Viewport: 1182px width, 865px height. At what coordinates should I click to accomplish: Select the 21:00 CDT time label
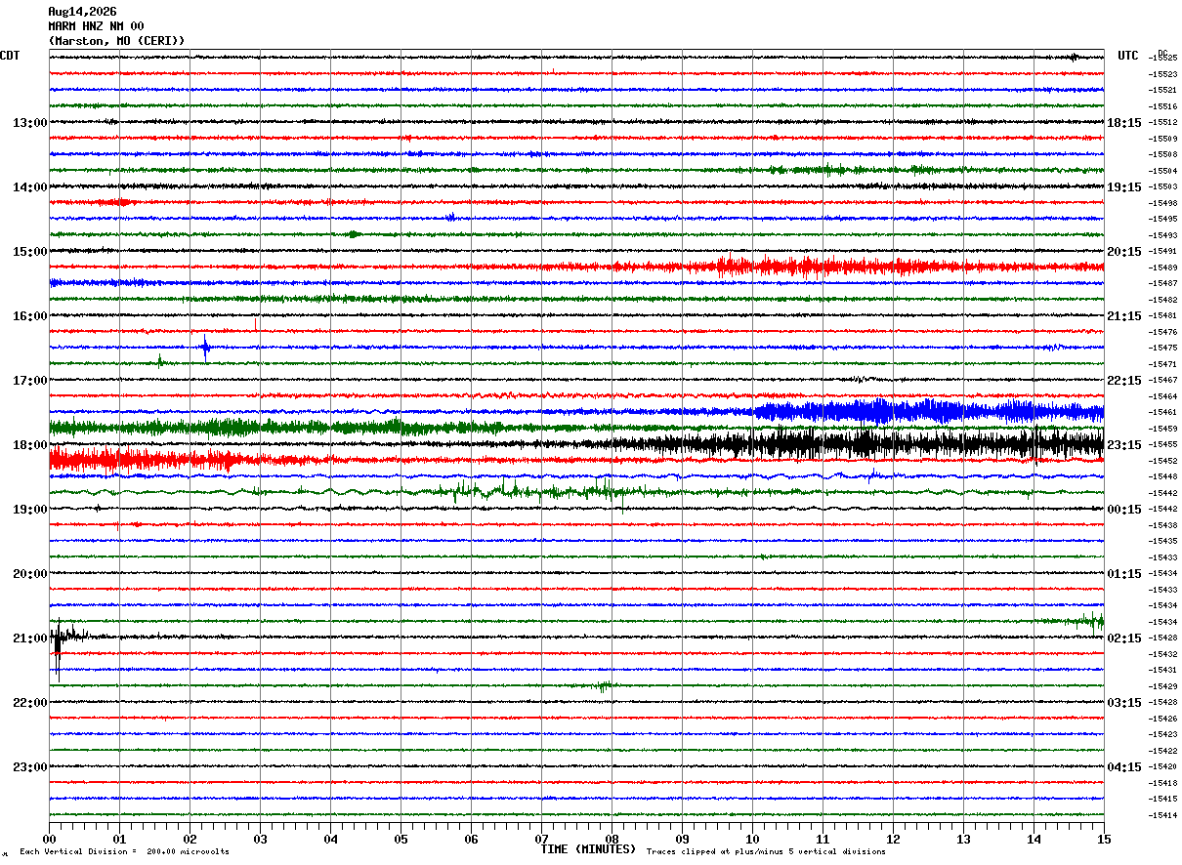30,638
